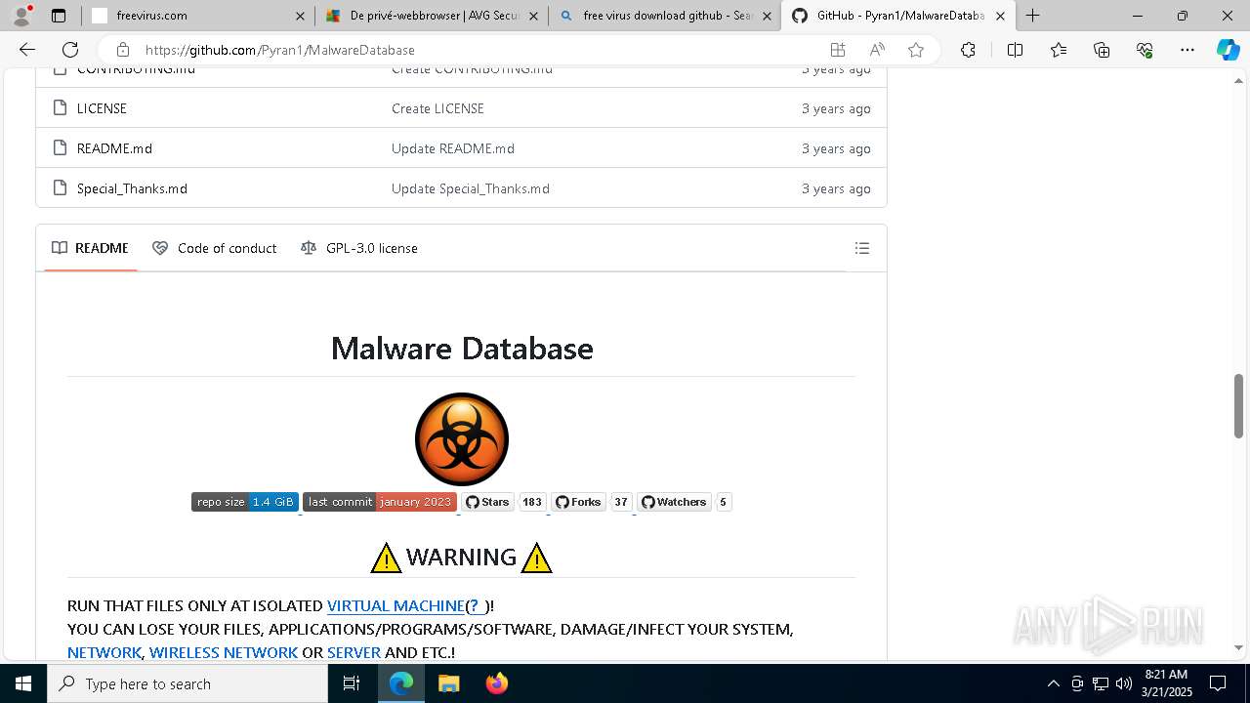Open the volume control
Screen dimensions: 1250x703
pyautogui.click(x=1124, y=683)
